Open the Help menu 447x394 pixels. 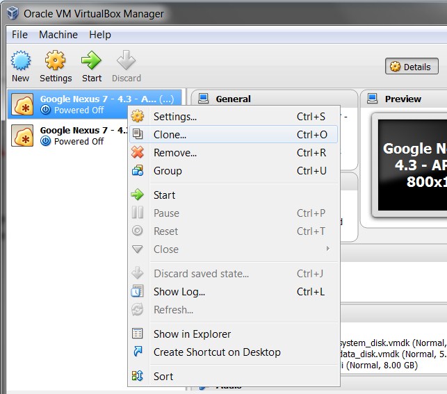pos(100,35)
